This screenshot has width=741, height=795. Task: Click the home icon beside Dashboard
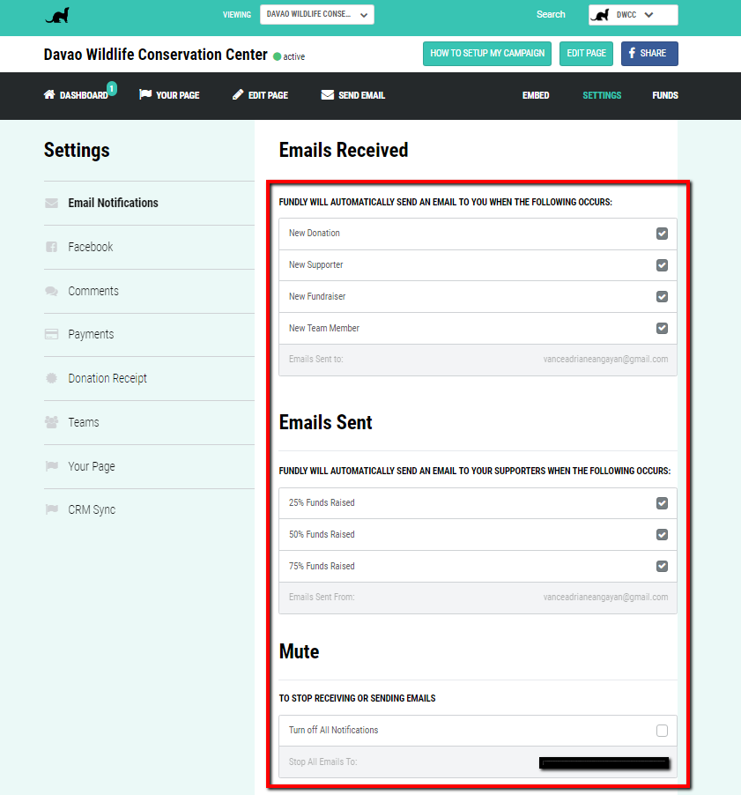(49, 94)
